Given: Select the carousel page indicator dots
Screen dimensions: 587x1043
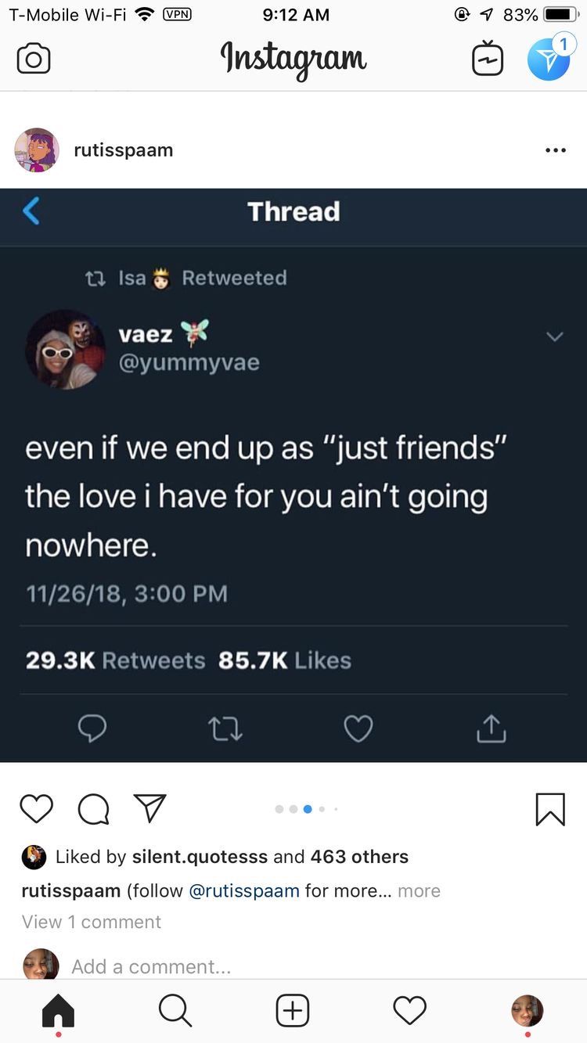Looking at the screenshot, I should (307, 809).
